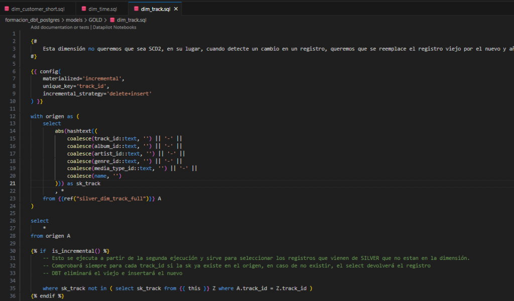Viewport: 514px width, 301px height.
Task: Click line number 21 in the gutter
Action: [x=14, y=183]
